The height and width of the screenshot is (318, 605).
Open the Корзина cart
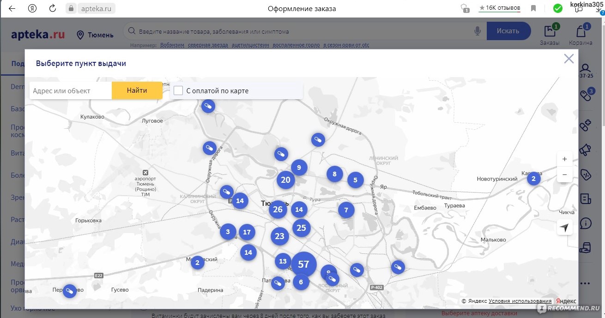pyautogui.click(x=581, y=35)
